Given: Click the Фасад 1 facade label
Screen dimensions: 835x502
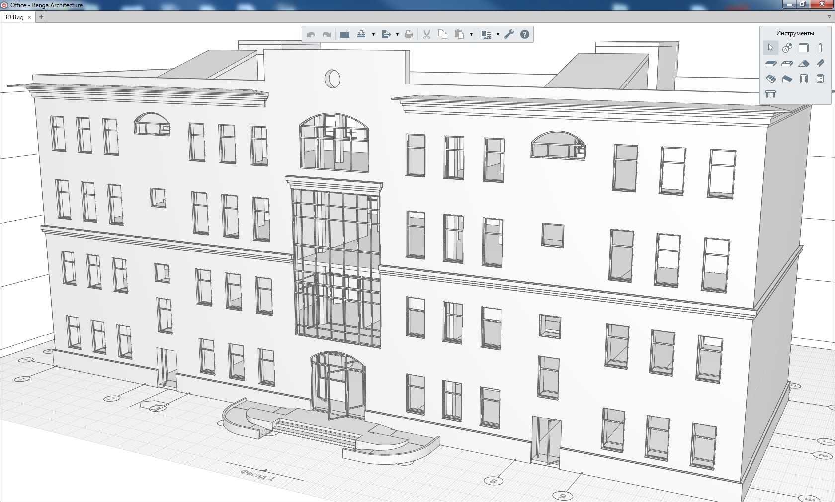Looking at the screenshot, I should (x=257, y=475).
